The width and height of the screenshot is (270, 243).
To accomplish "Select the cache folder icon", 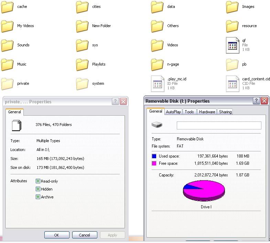I will [x=7, y=7].
